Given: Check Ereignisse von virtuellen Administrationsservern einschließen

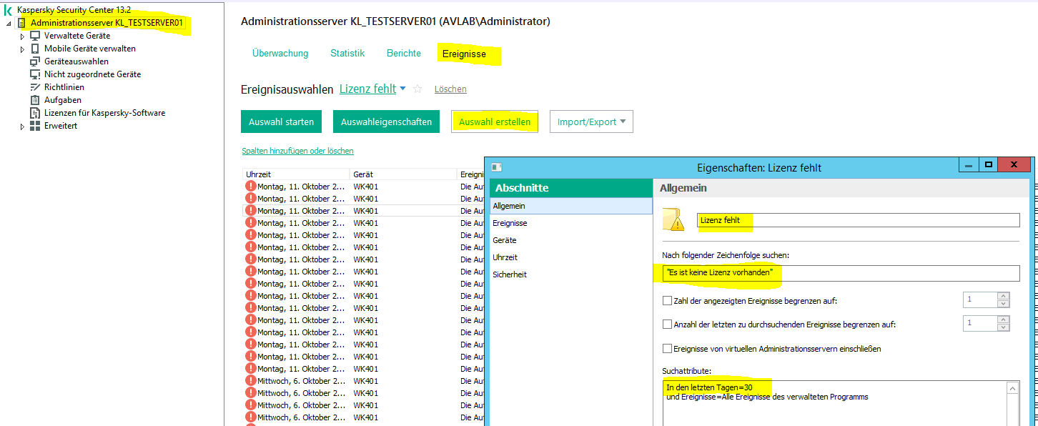Looking at the screenshot, I should tap(668, 349).
